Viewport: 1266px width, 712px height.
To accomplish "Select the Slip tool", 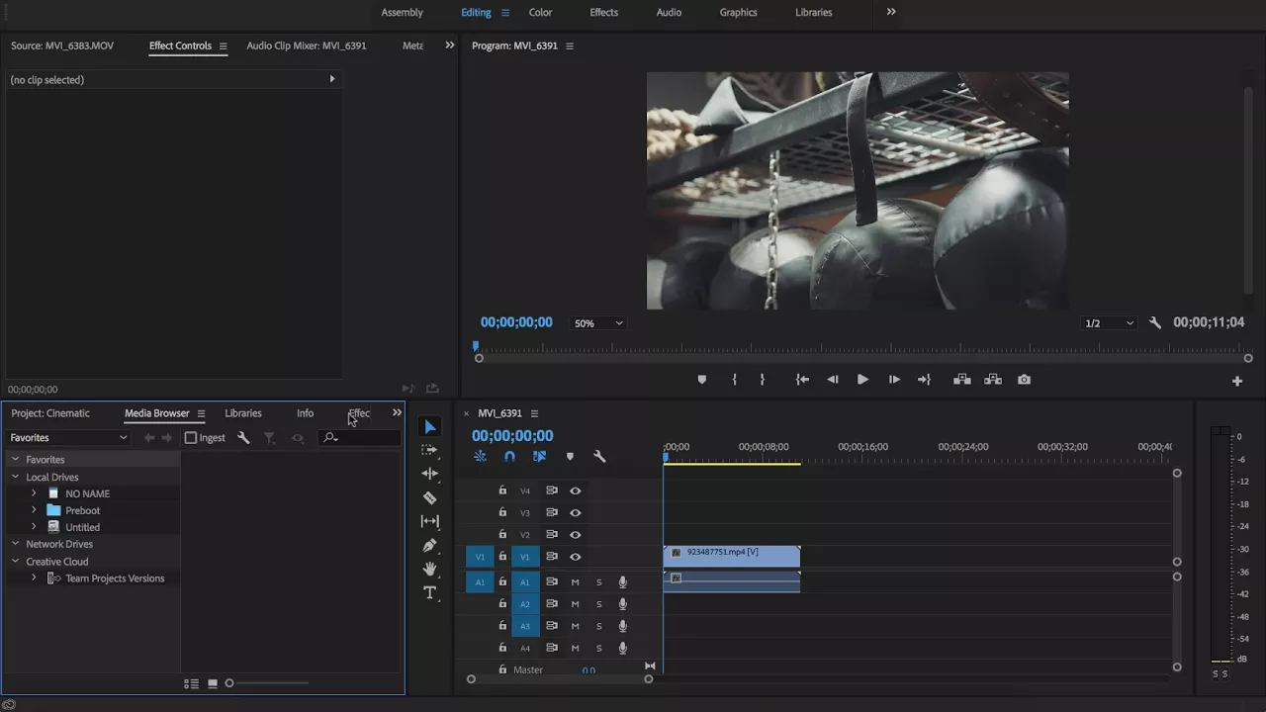I will pyautogui.click(x=430, y=521).
